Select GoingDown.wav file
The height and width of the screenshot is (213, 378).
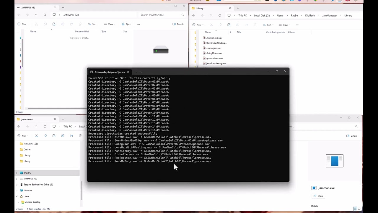(x=214, y=53)
